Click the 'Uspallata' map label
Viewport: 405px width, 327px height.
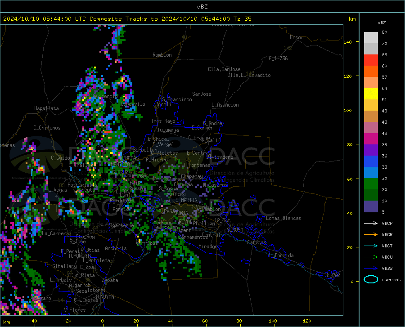(x=46, y=109)
